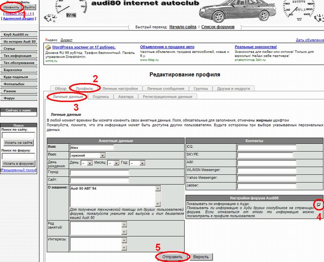Open the Куда податься menu item

(19, 77)
